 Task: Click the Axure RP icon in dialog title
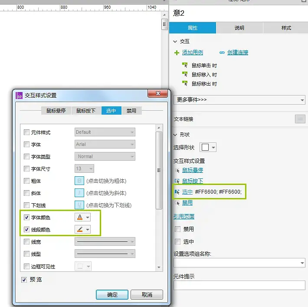click(x=19, y=96)
